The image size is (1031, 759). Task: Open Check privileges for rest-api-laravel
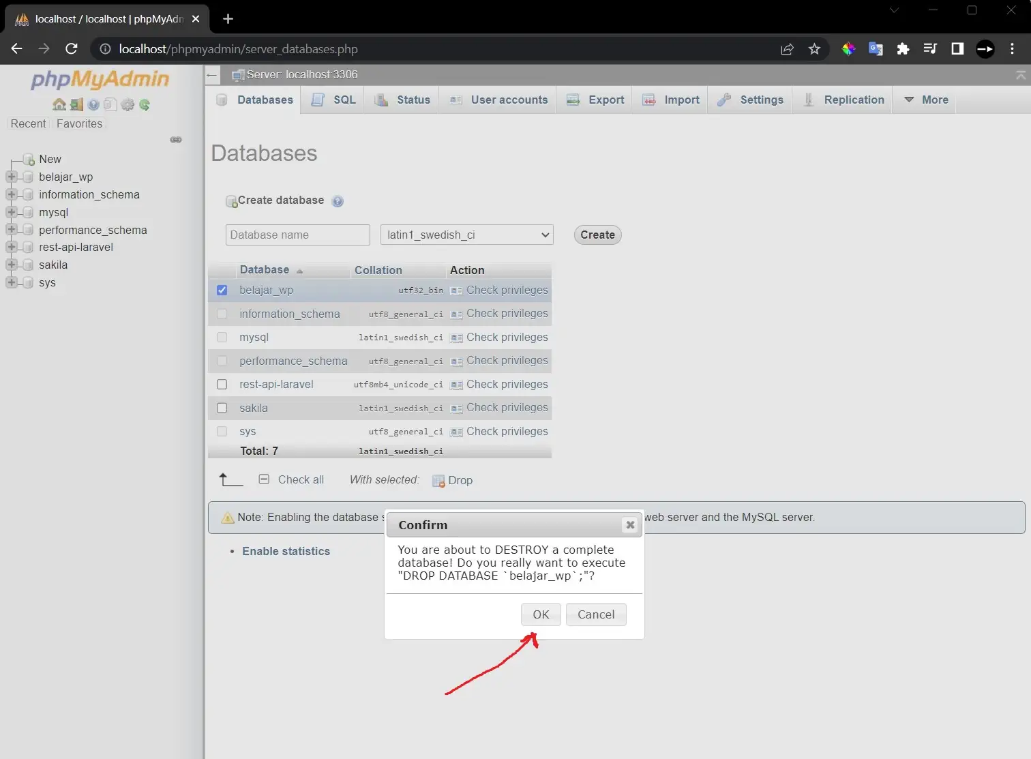[507, 385]
